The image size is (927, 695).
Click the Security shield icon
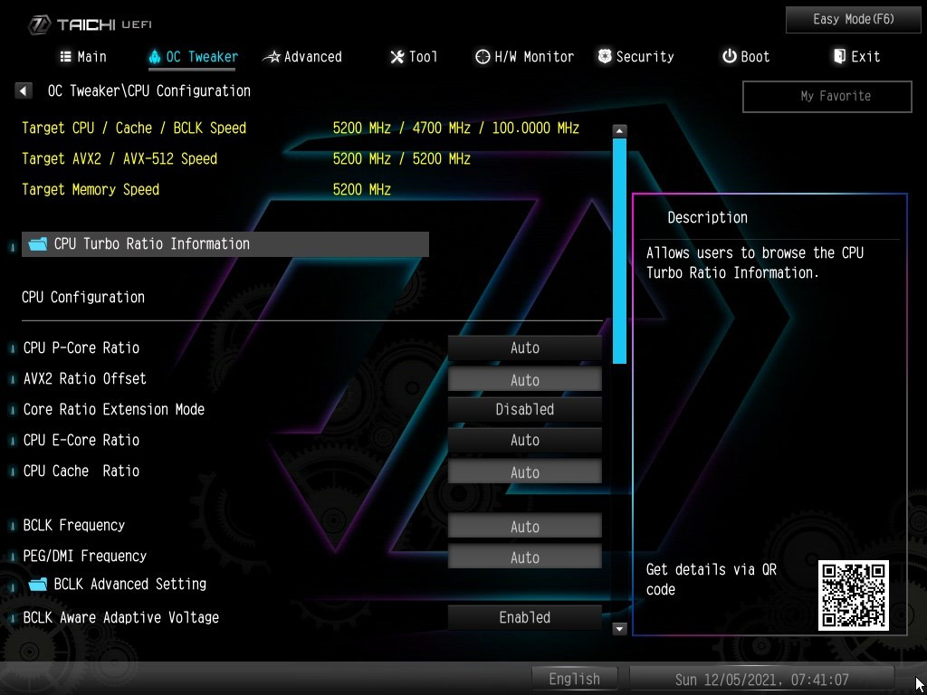coord(604,57)
